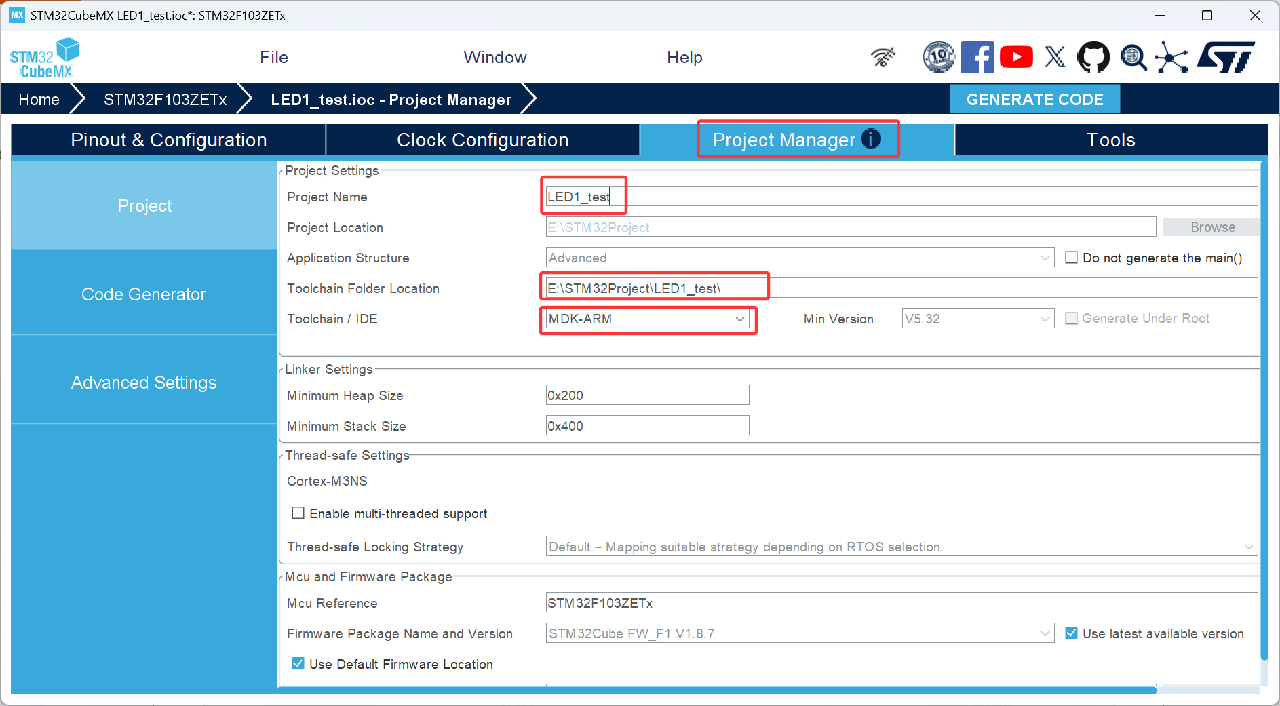This screenshot has height=706, width=1280.
Task: Close the STM32CubeMX window
Action: tap(1255, 15)
